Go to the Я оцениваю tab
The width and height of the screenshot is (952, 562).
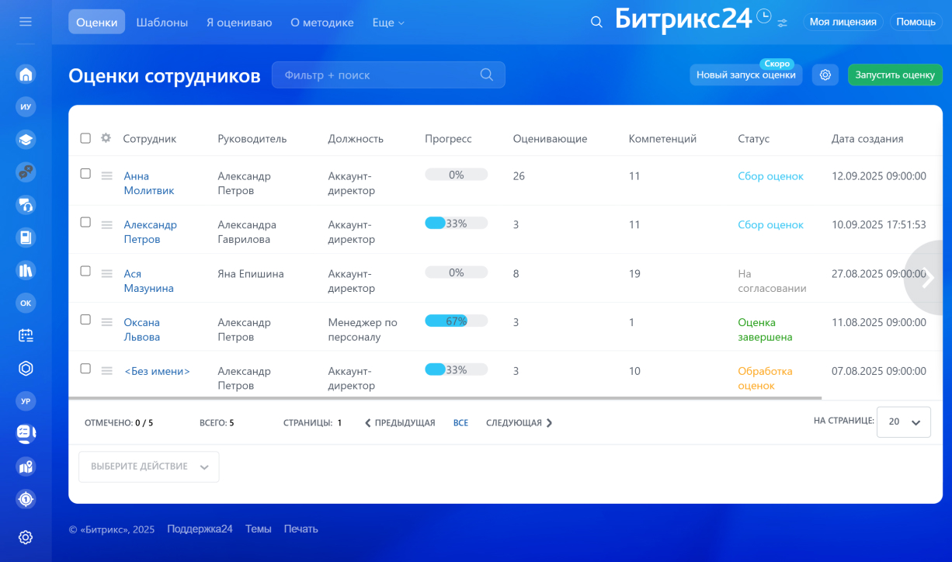coord(239,23)
